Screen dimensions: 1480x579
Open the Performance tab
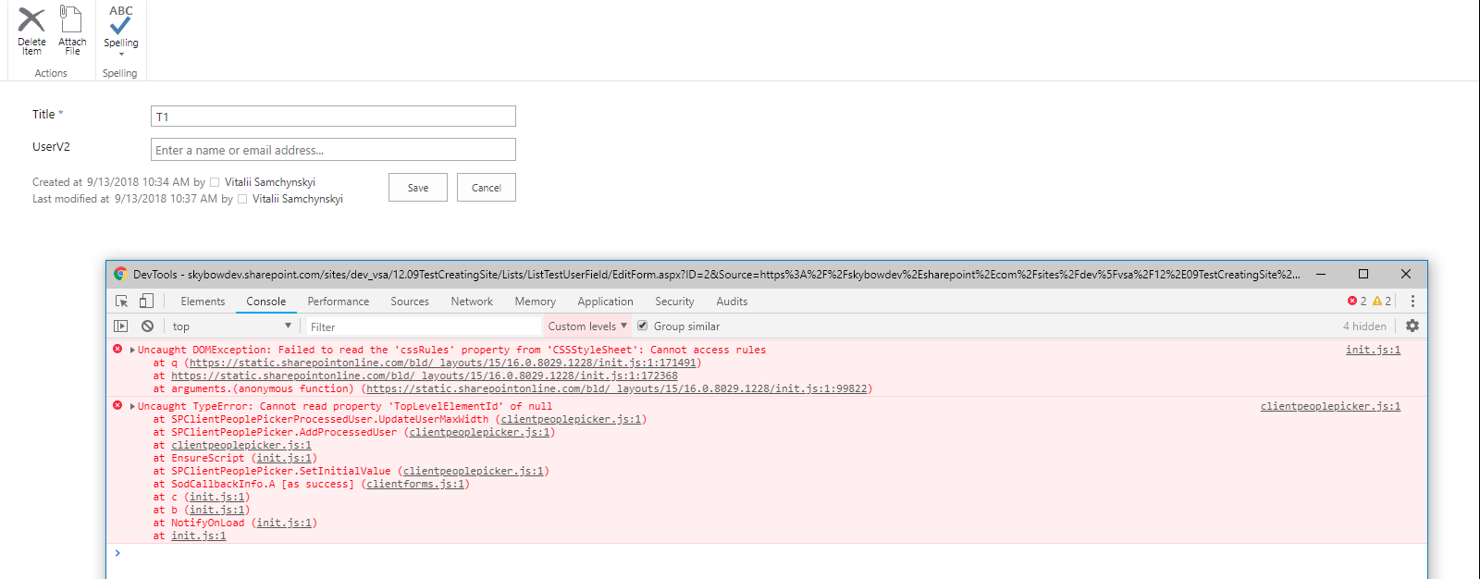coord(339,302)
